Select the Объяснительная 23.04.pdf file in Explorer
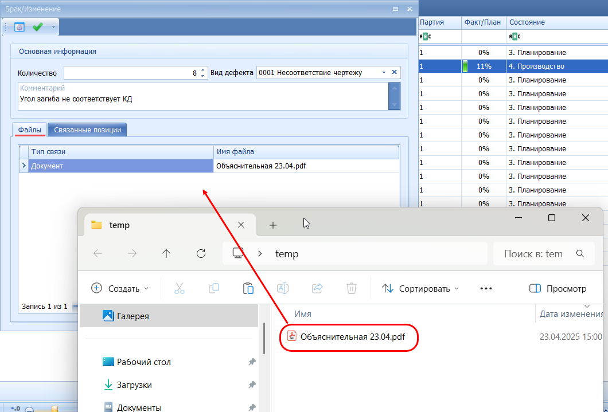The height and width of the screenshot is (412, 608). pyautogui.click(x=352, y=337)
